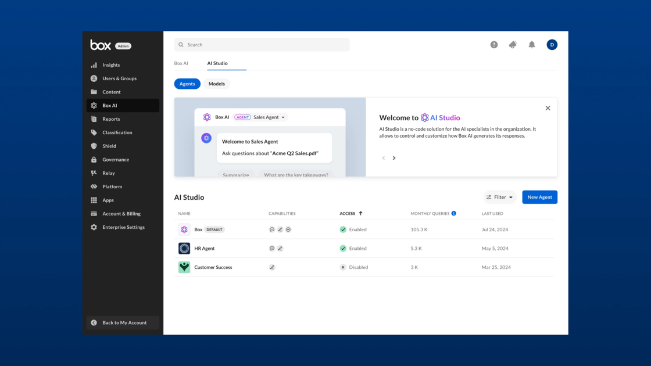Open HR Agent row name
The image size is (651, 366).
204,249
